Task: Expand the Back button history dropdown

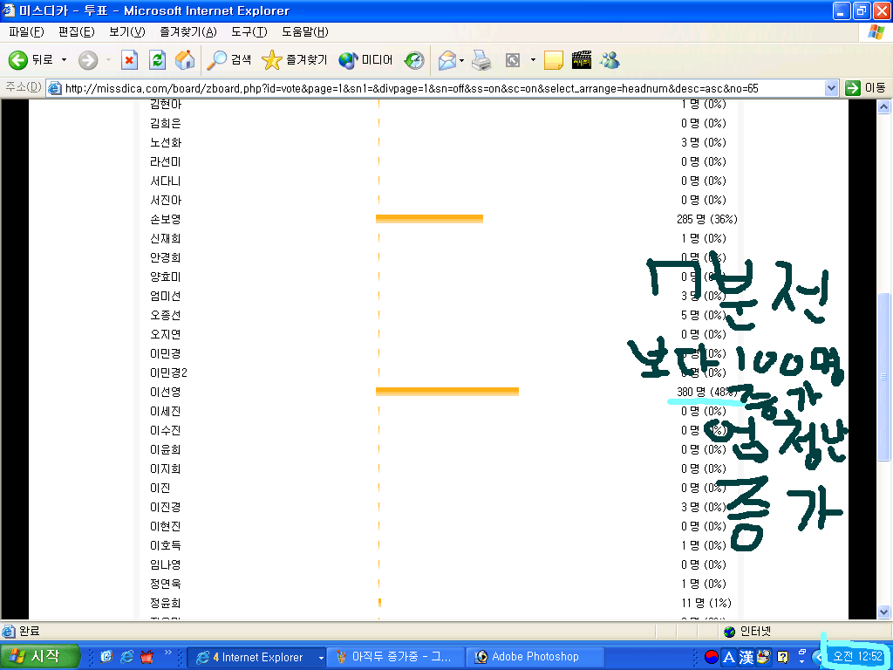Action: coord(64,60)
